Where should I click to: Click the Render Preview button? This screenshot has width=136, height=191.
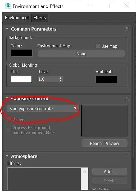[x=105, y=143]
